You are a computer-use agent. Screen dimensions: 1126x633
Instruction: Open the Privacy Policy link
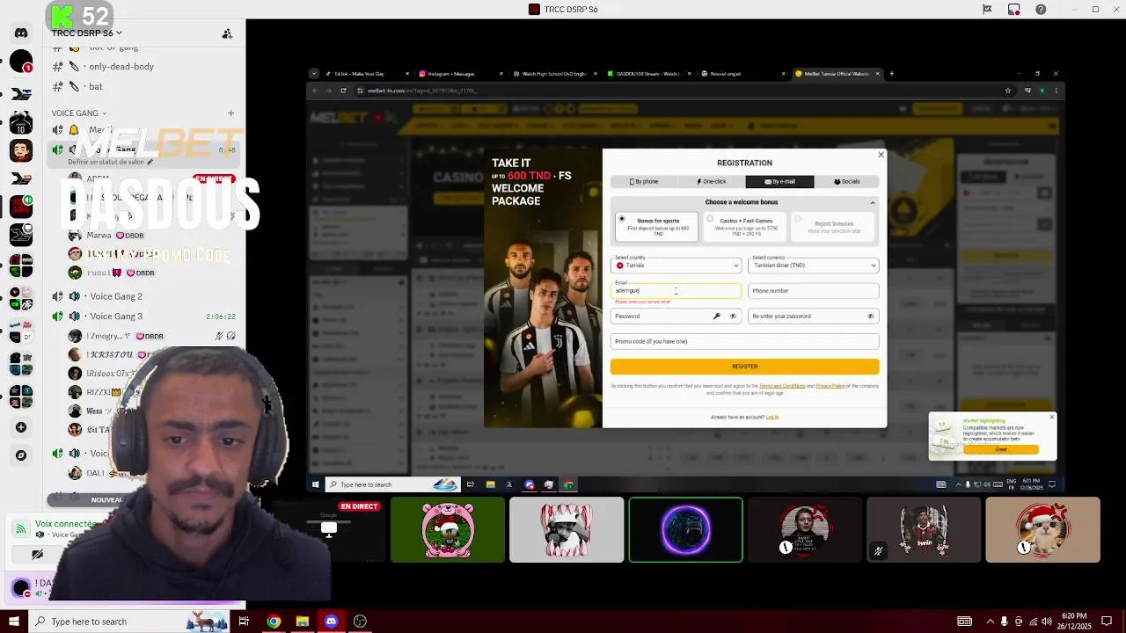tap(830, 386)
